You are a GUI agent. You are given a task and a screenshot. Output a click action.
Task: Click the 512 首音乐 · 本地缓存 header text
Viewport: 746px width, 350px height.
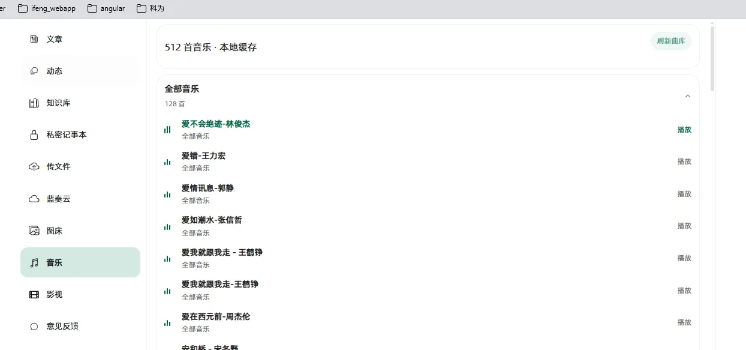click(210, 47)
